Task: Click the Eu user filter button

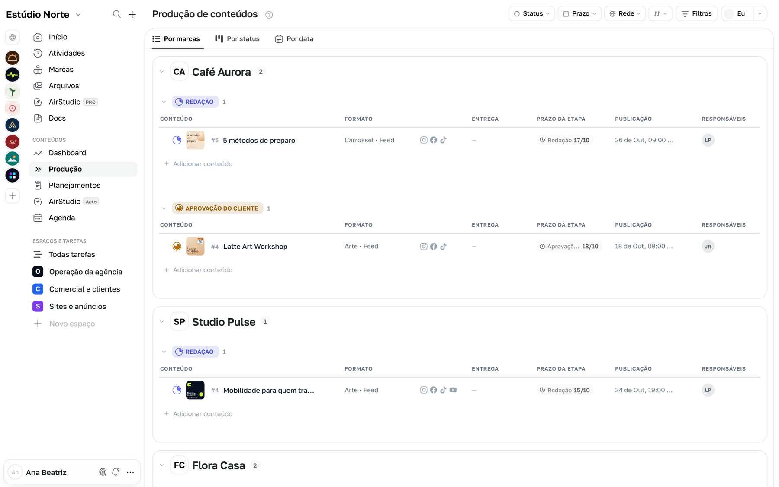Action: pos(737,14)
